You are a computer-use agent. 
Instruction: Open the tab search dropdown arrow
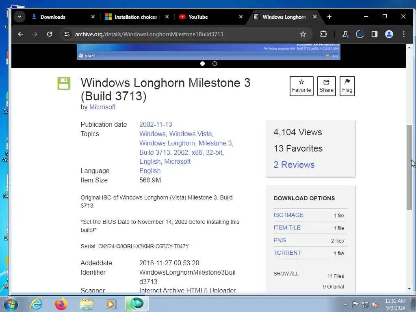[x=19, y=17]
